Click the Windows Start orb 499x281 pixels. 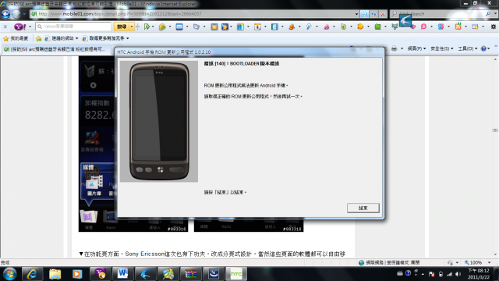coord(9,274)
